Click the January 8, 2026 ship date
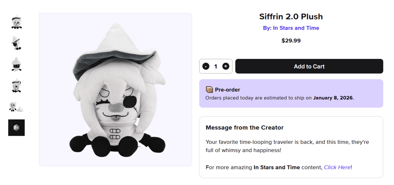Screen dimensions: 394x185 (333, 98)
